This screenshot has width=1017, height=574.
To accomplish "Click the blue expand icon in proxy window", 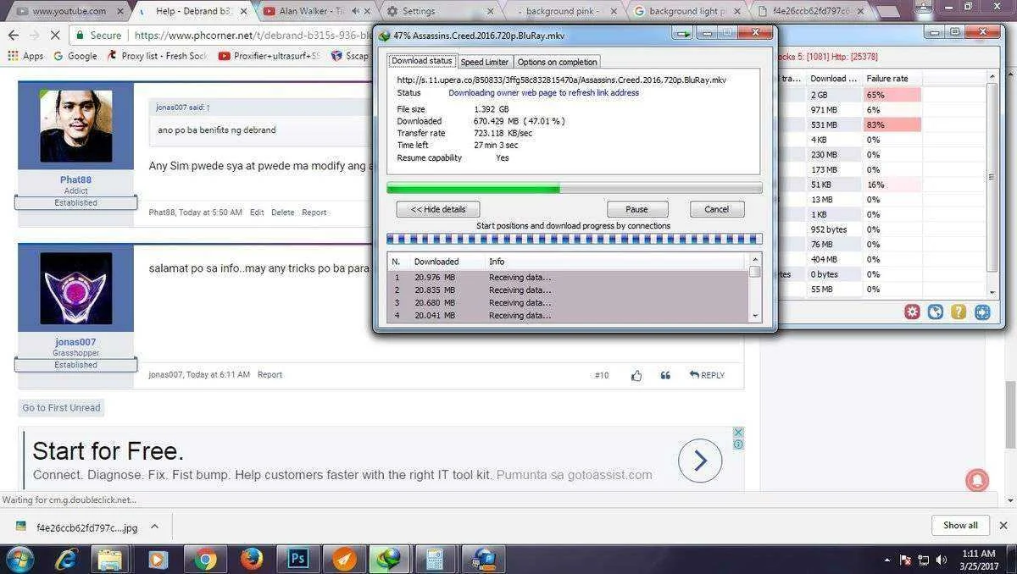I will coord(982,312).
